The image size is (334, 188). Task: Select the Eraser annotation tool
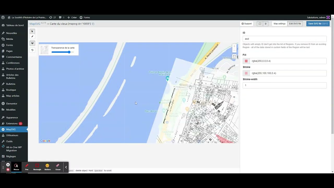[x=58, y=167]
